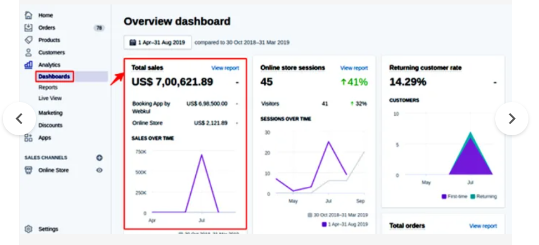Image resolution: width=539 pixels, height=245 pixels.
Task: Open Live View in sidebar
Action: pyautogui.click(x=50, y=98)
